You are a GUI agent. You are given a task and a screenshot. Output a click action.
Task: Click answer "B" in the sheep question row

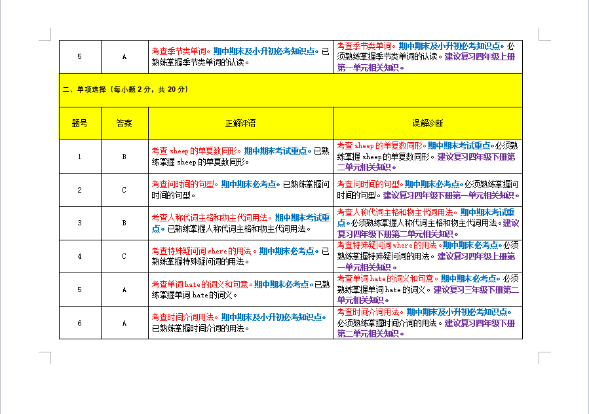[x=124, y=157]
